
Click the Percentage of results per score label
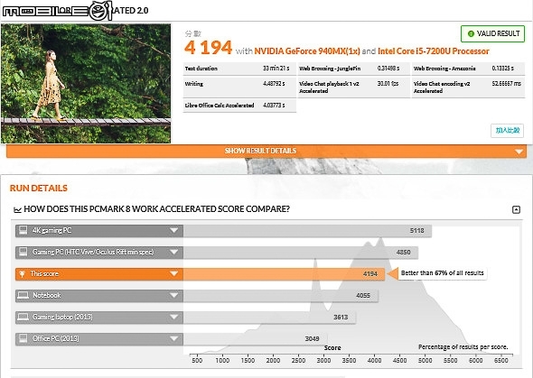pos(463,346)
